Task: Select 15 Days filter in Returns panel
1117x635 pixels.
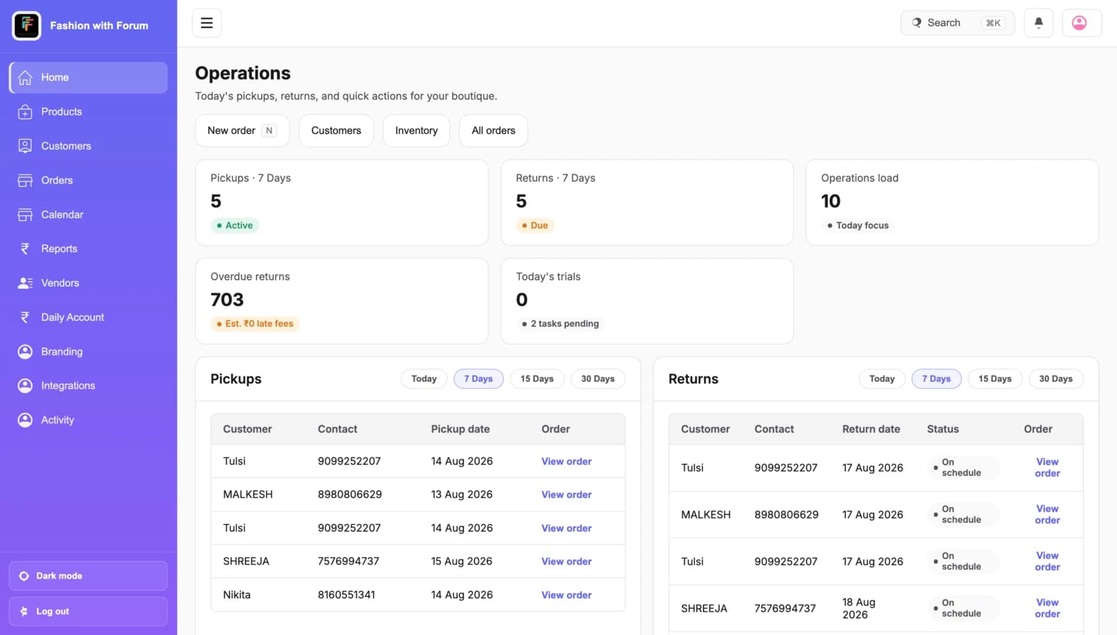Action: pos(995,379)
